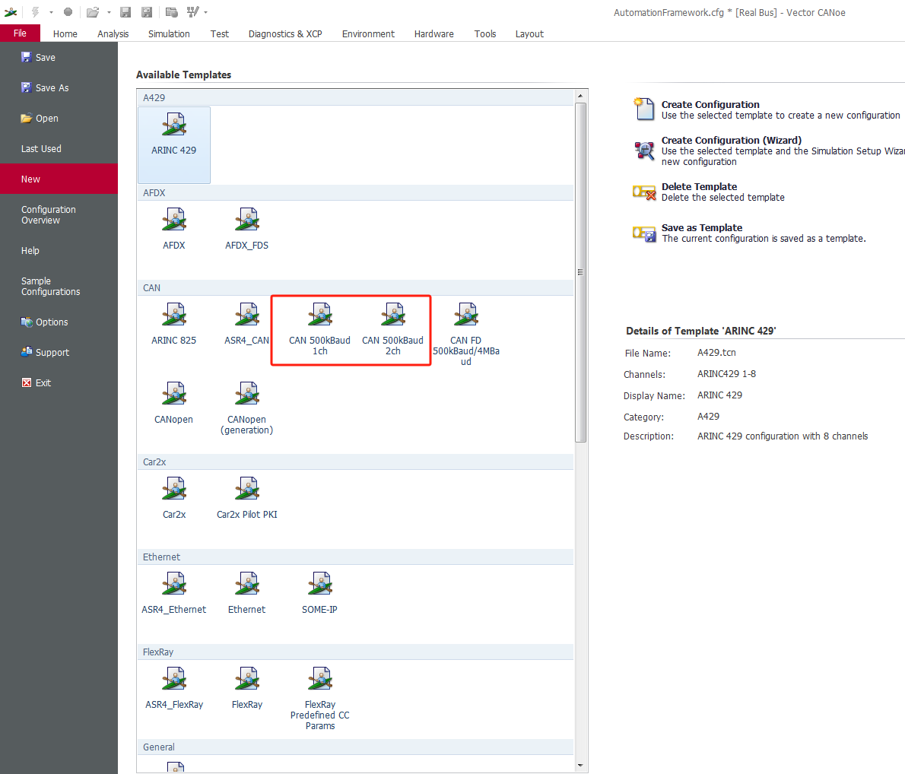Select the CAN 500kBaud 1ch template
This screenshot has width=905, height=774.
click(x=319, y=329)
